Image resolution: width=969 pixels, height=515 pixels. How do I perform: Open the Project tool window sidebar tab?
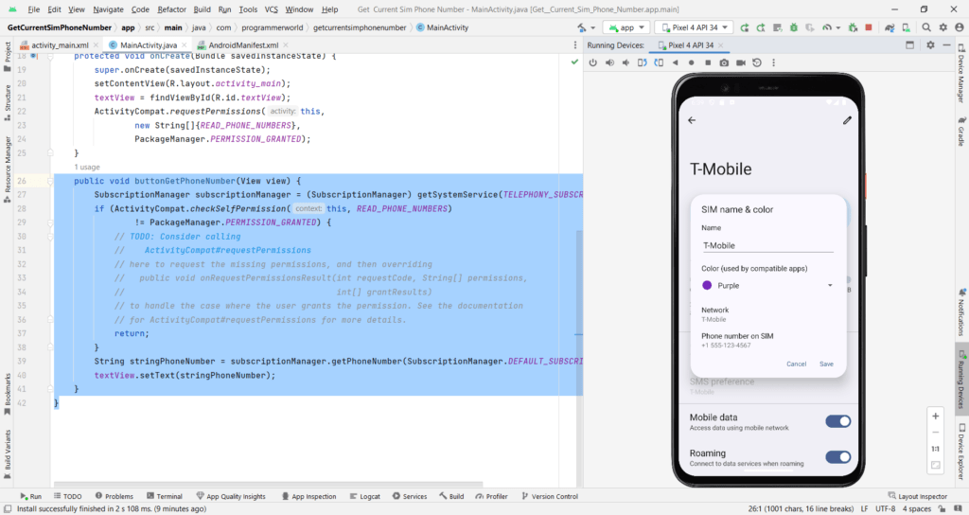(8, 56)
